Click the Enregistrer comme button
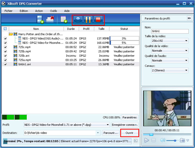The image size is (195, 148). [125, 125]
